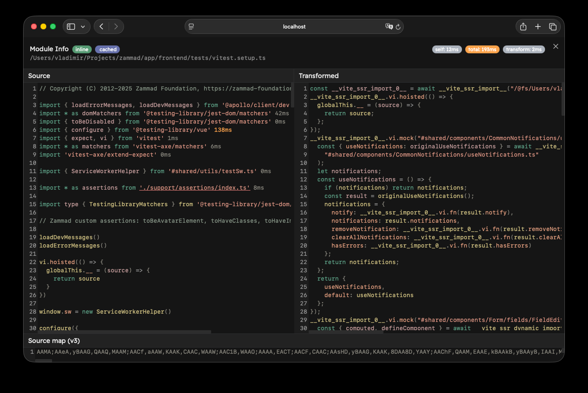Click the Source panel horizontal scrollbar
Screen dimensions: 588x393
pos(124,331)
